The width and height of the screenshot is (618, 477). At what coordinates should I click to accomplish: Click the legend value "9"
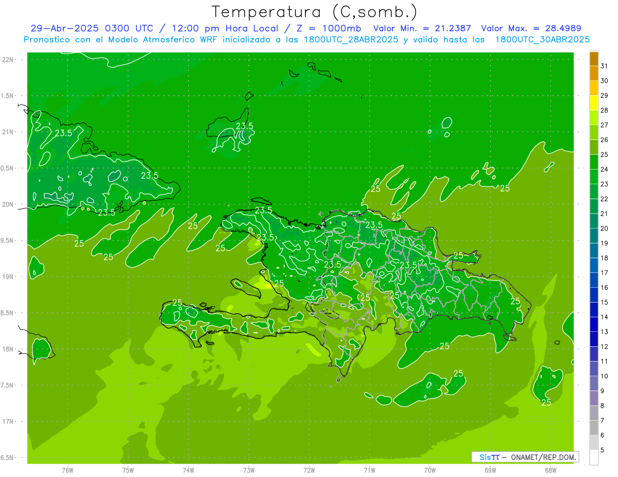tap(603, 391)
